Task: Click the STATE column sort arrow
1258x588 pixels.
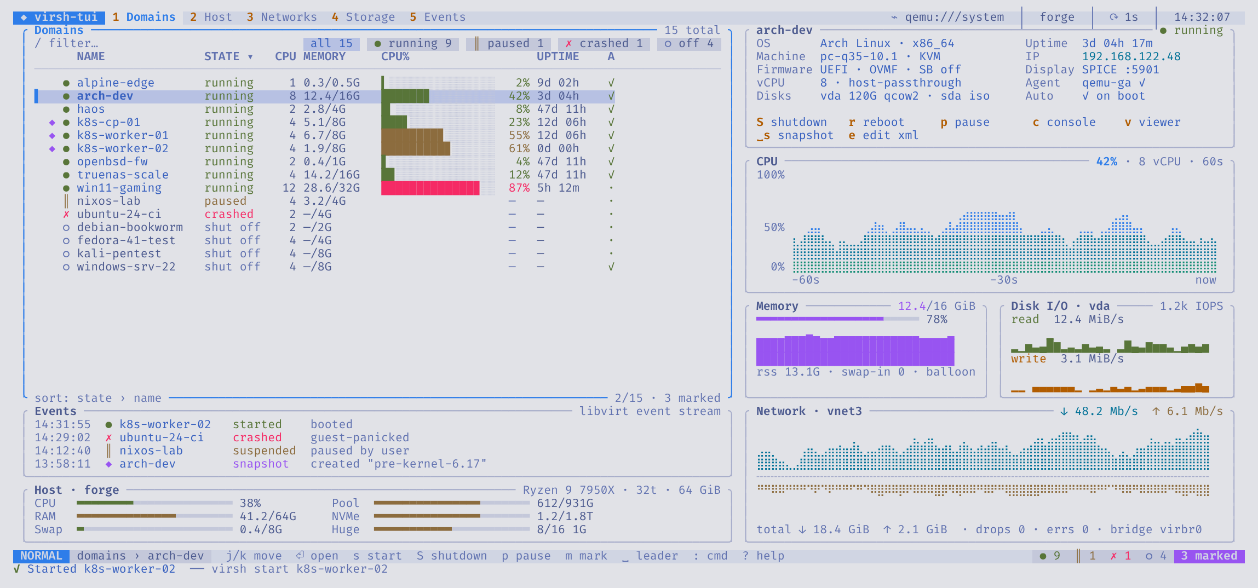Action: [x=250, y=57]
